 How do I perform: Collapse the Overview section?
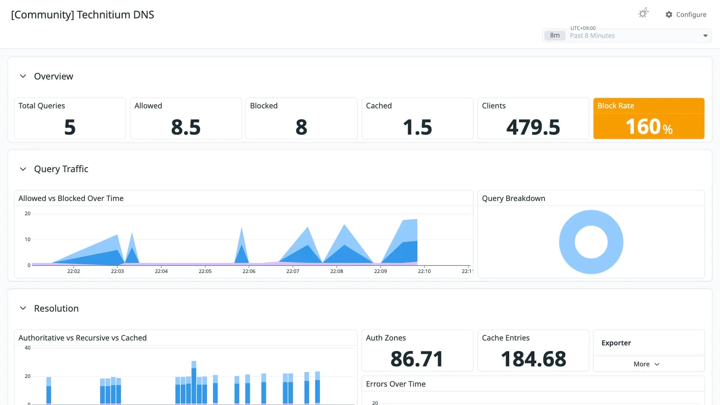click(x=23, y=76)
